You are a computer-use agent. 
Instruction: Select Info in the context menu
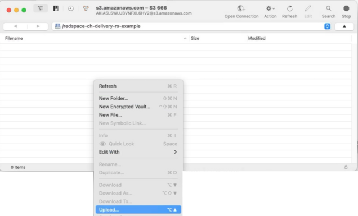pos(138,135)
